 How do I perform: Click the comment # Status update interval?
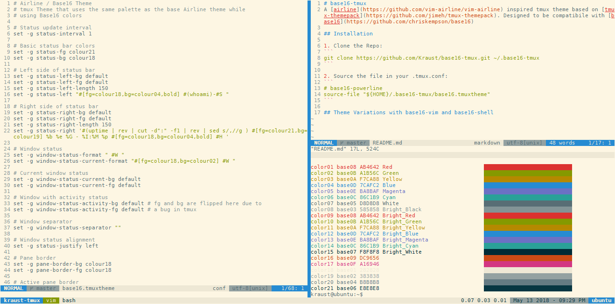[x=53, y=28]
